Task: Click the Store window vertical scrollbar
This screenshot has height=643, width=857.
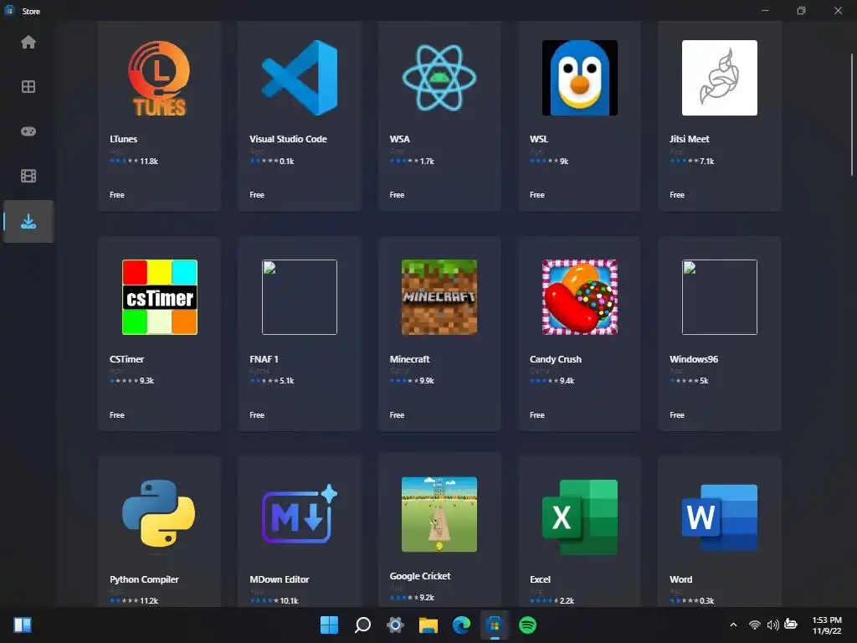Action: pos(851,115)
